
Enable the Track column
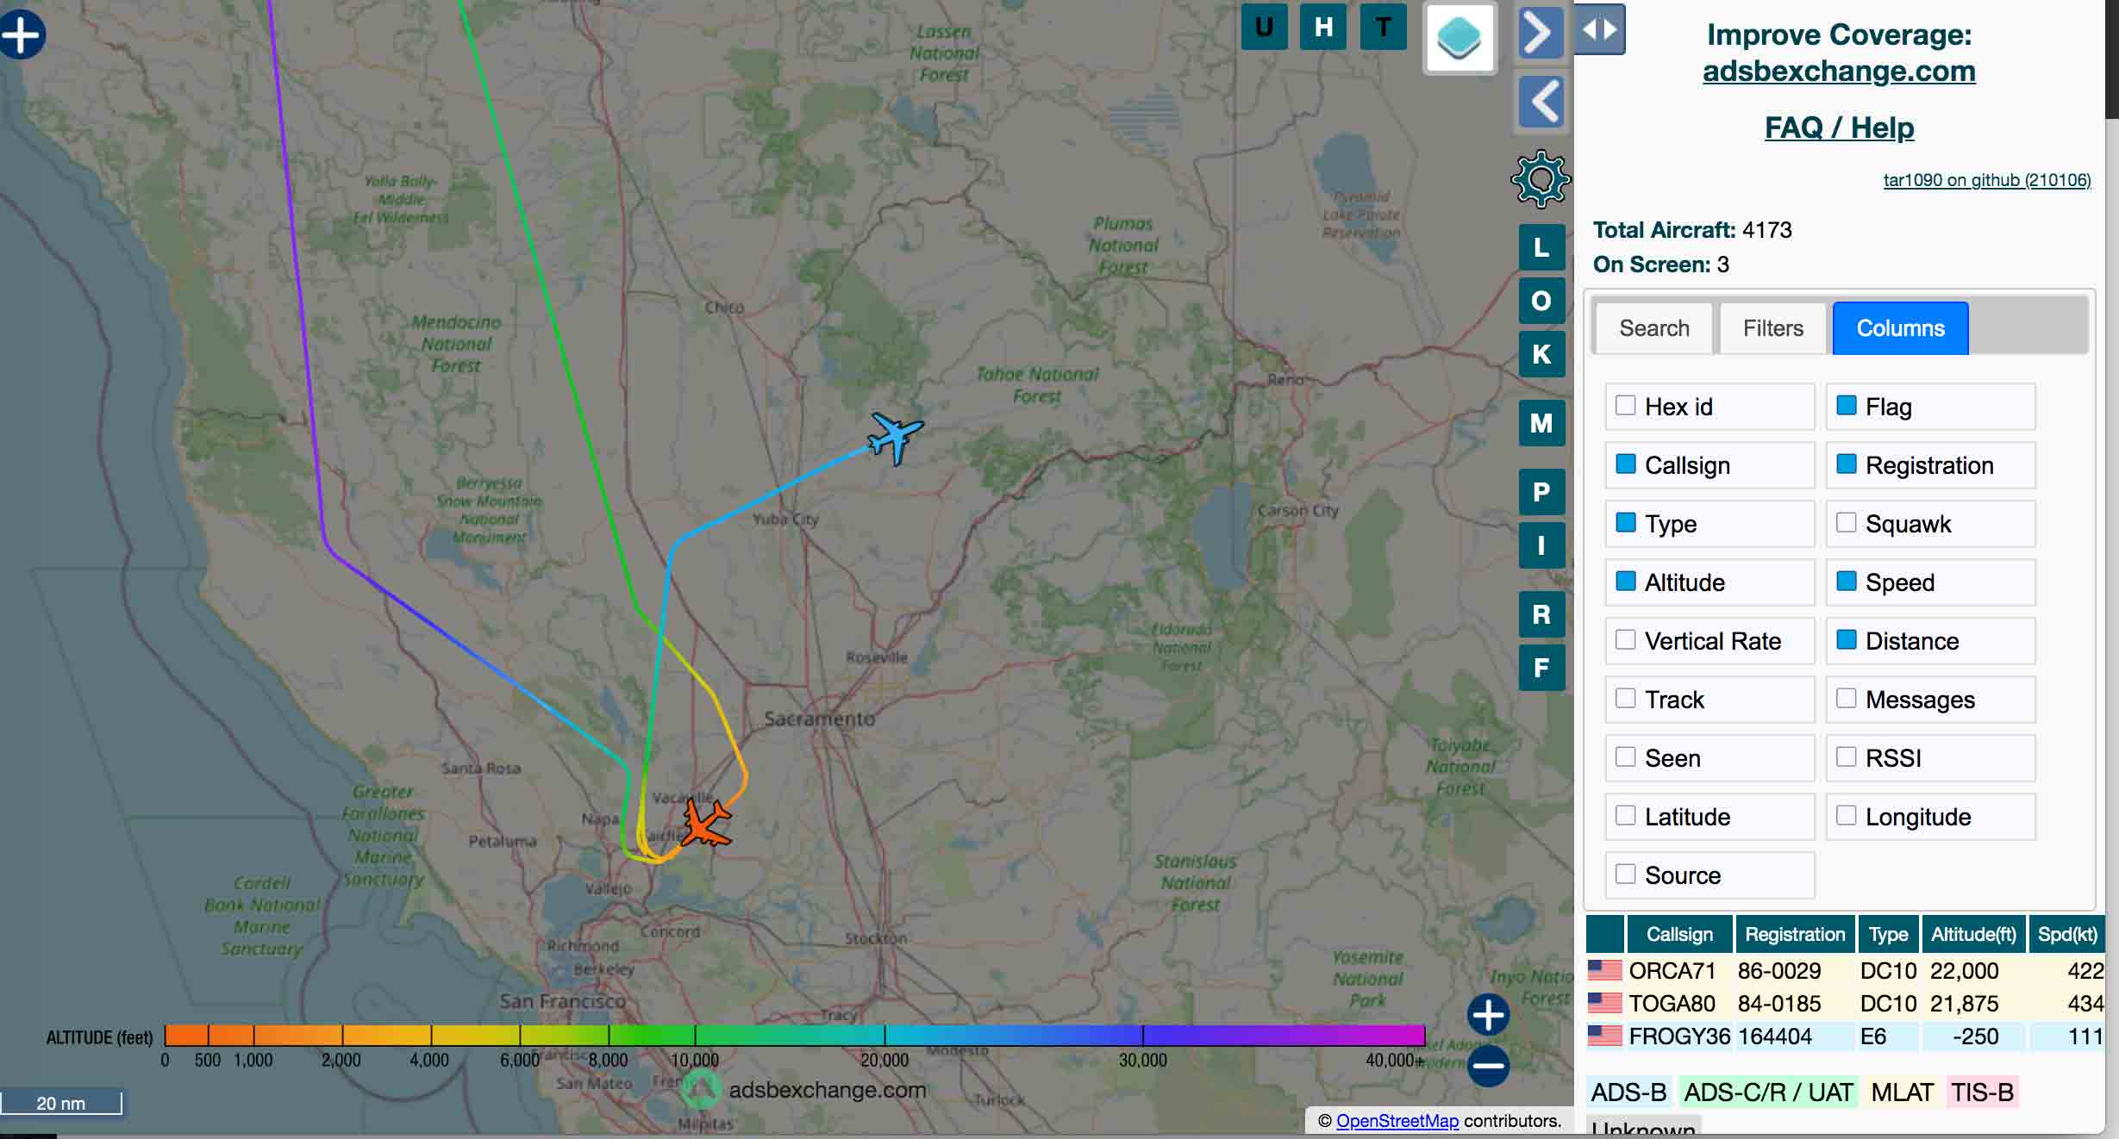[x=1625, y=698]
